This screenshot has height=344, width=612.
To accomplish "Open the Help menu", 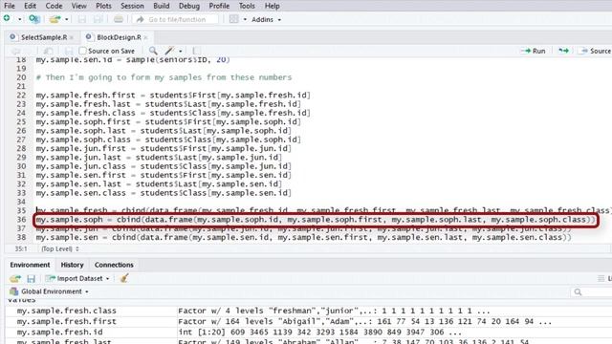I will pos(272,6).
